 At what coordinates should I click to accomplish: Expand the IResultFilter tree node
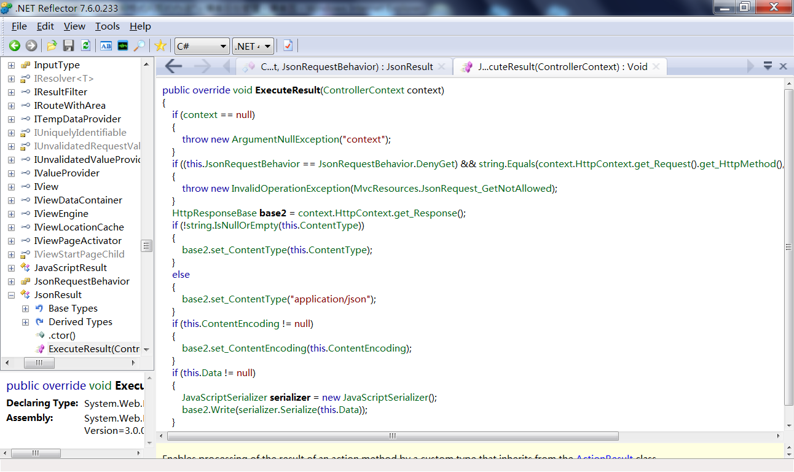click(11, 92)
